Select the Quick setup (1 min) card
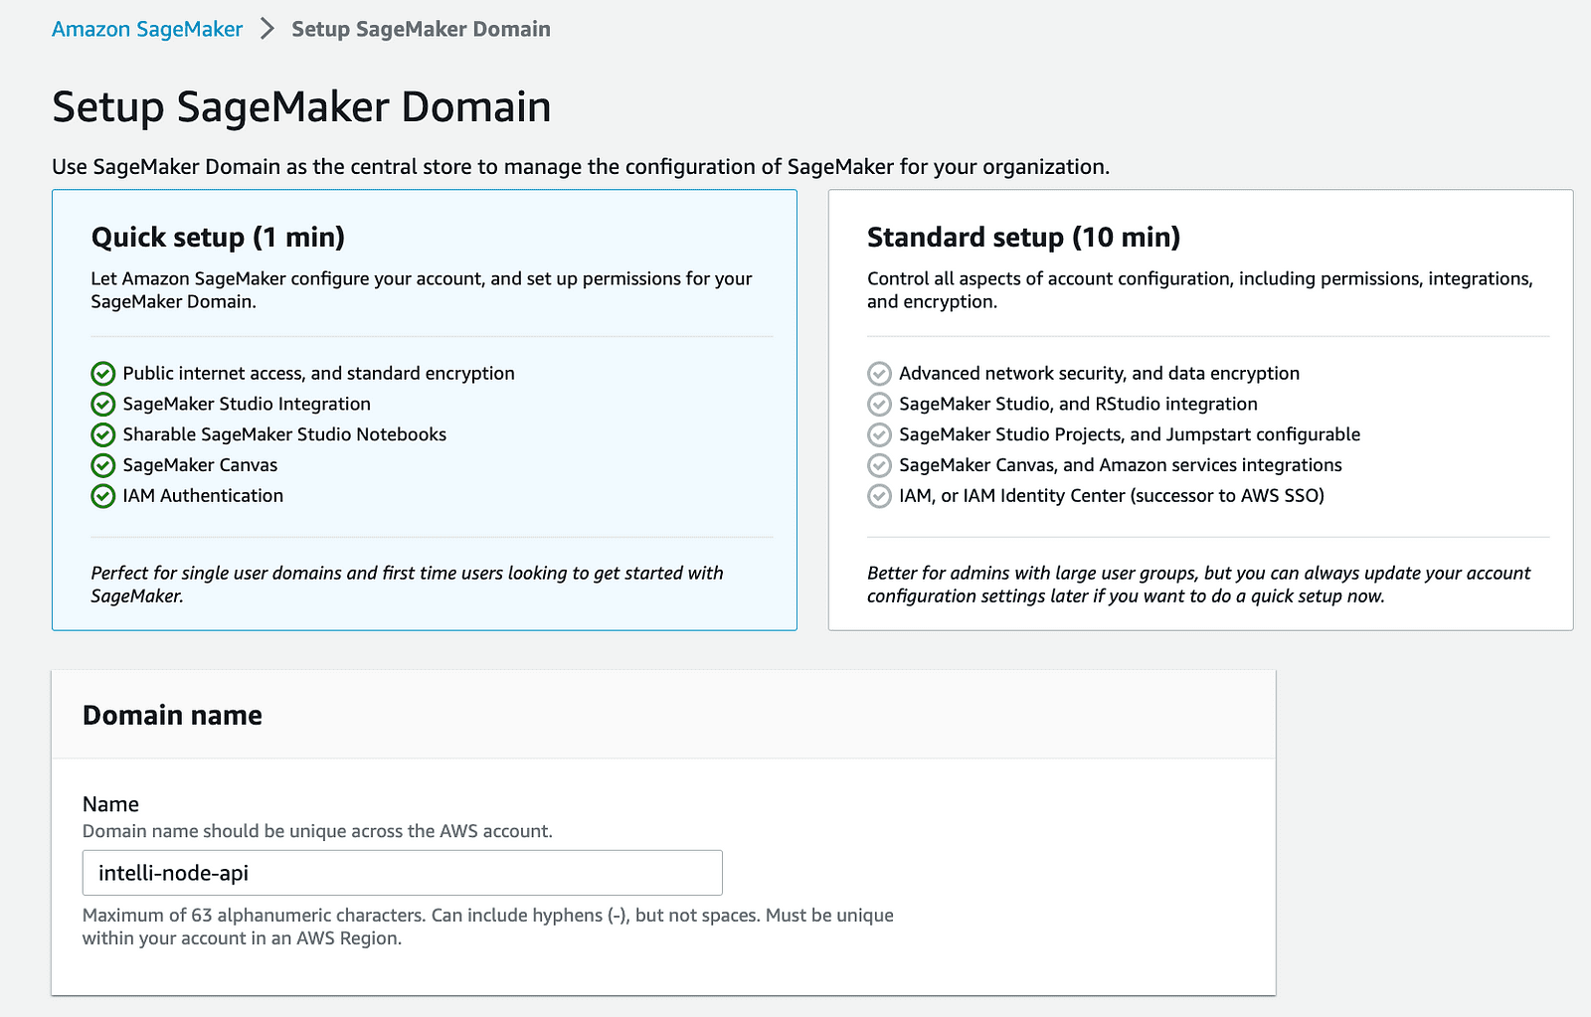The image size is (1591, 1017). [x=425, y=410]
